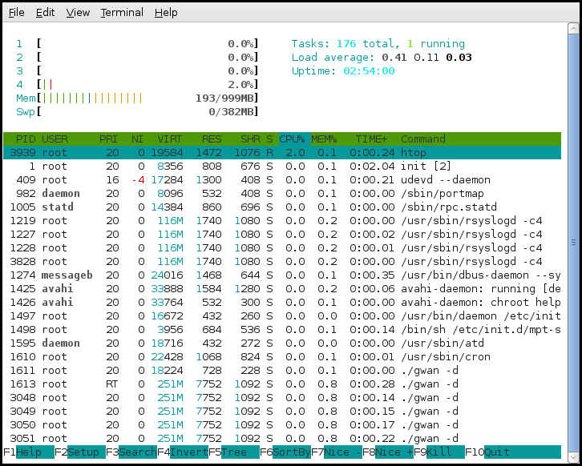Viewport: 582px width, 466px height.
Task: Click the PRI column header
Action: point(108,139)
